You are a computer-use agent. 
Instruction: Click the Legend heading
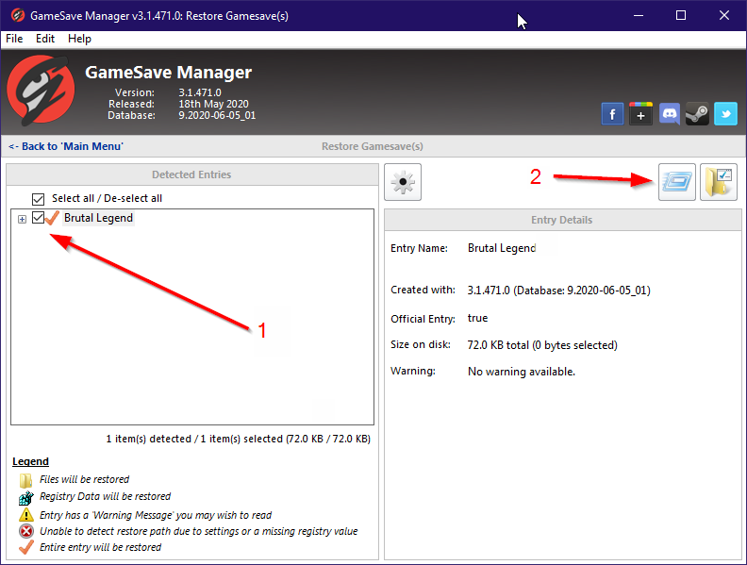pos(30,461)
